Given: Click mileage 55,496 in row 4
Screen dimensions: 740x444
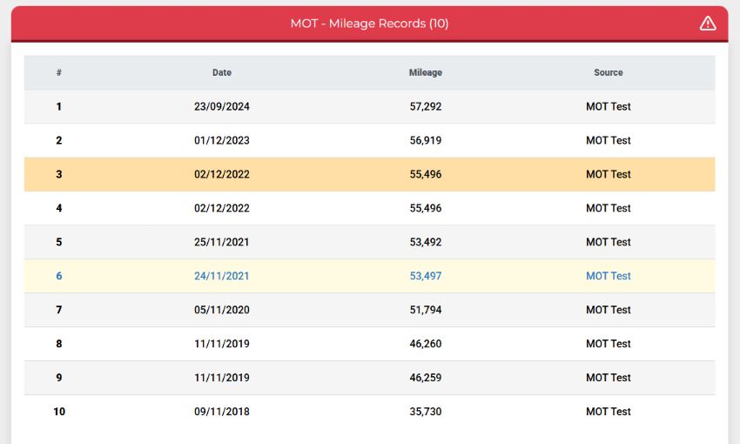Looking at the screenshot, I should pyautogui.click(x=426, y=209).
